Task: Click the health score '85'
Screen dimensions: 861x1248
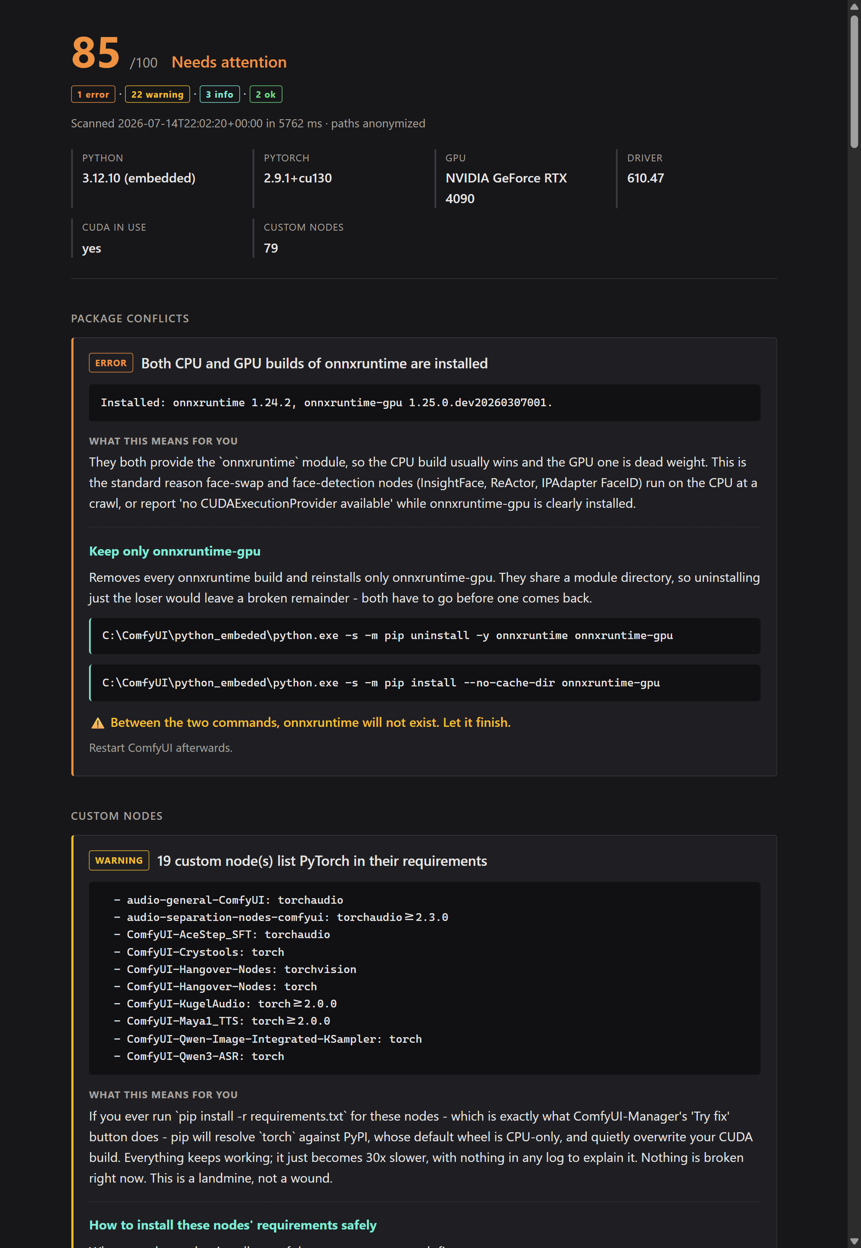Action: click(96, 53)
